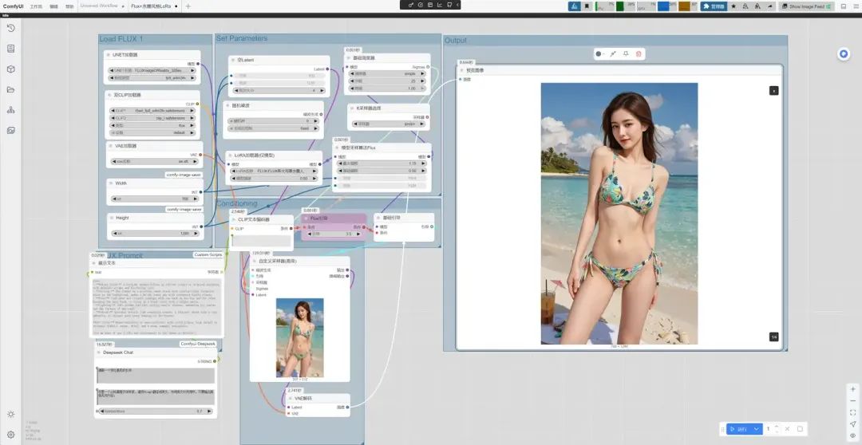Click Show Image Feed button
The image size is (862, 445).
806,6
